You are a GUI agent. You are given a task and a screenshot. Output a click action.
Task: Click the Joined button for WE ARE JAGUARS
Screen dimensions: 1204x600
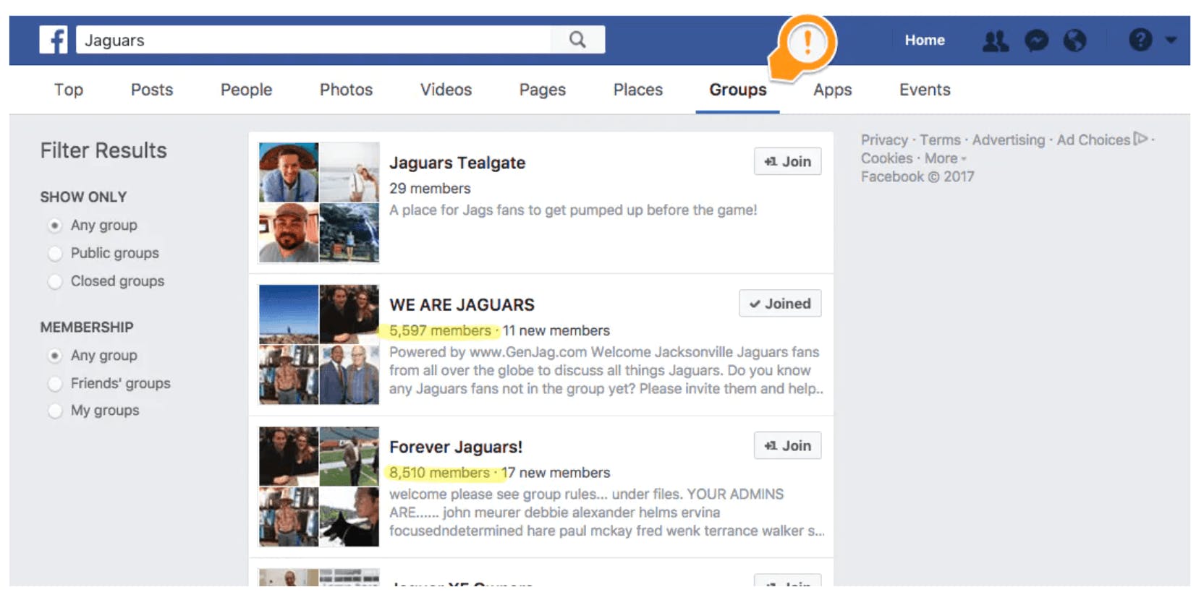tap(779, 304)
